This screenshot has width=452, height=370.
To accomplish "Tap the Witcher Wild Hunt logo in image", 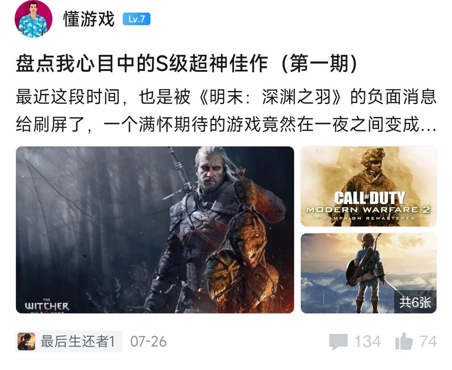I will [x=47, y=306].
